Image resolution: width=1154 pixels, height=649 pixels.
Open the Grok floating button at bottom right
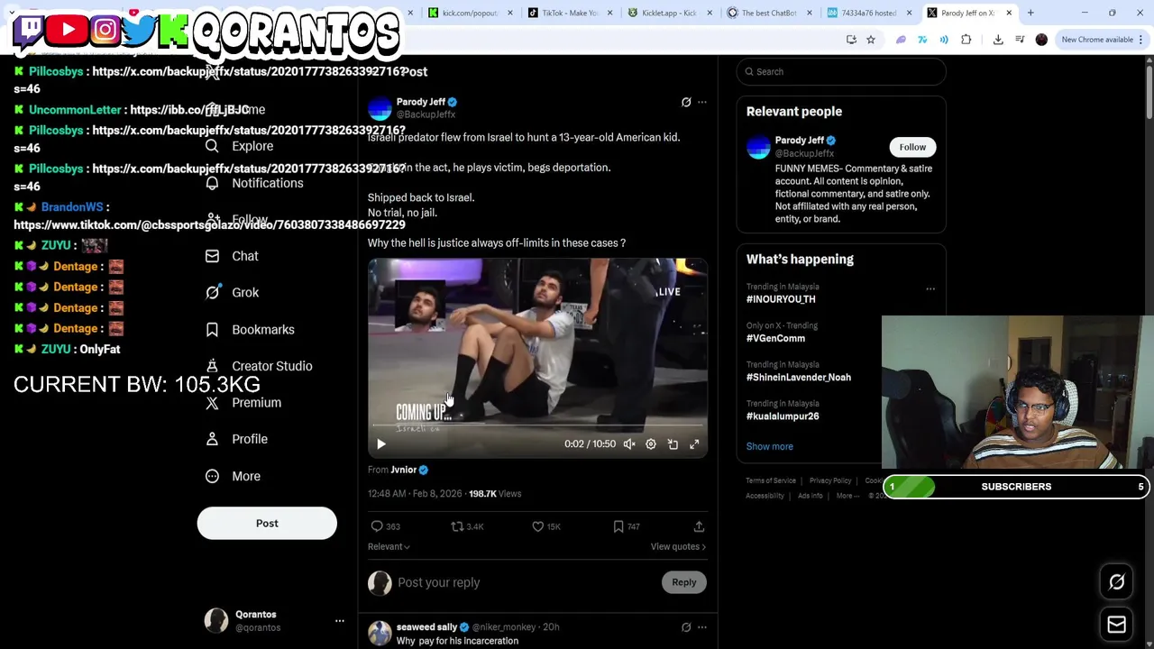click(x=1117, y=582)
